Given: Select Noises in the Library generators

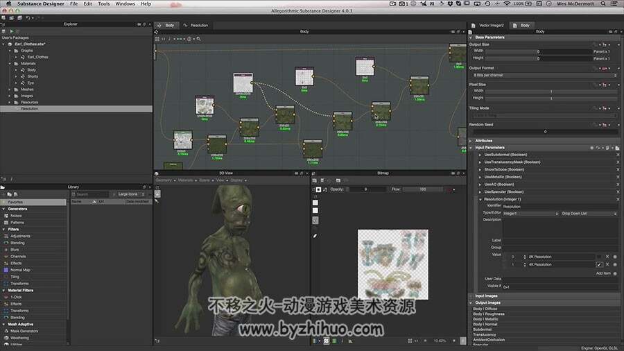Looking at the screenshot, I should click(x=17, y=216).
